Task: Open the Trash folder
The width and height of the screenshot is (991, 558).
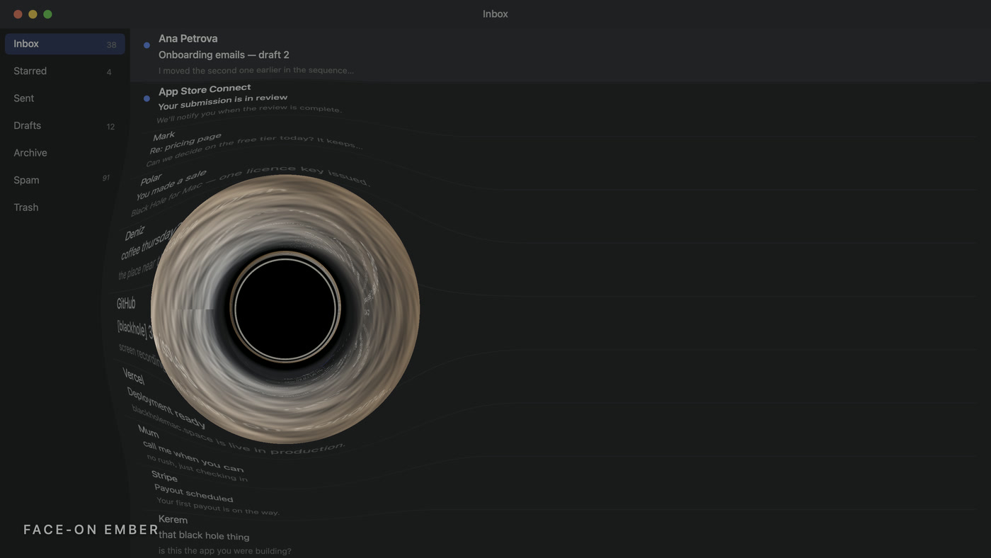Action: coord(64,207)
